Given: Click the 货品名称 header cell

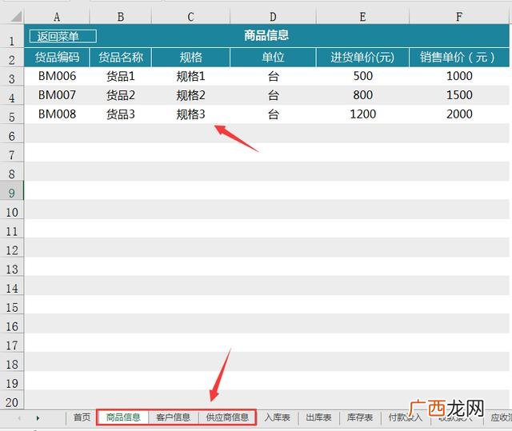Looking at the screenshot, I should [x=121, y=58].
